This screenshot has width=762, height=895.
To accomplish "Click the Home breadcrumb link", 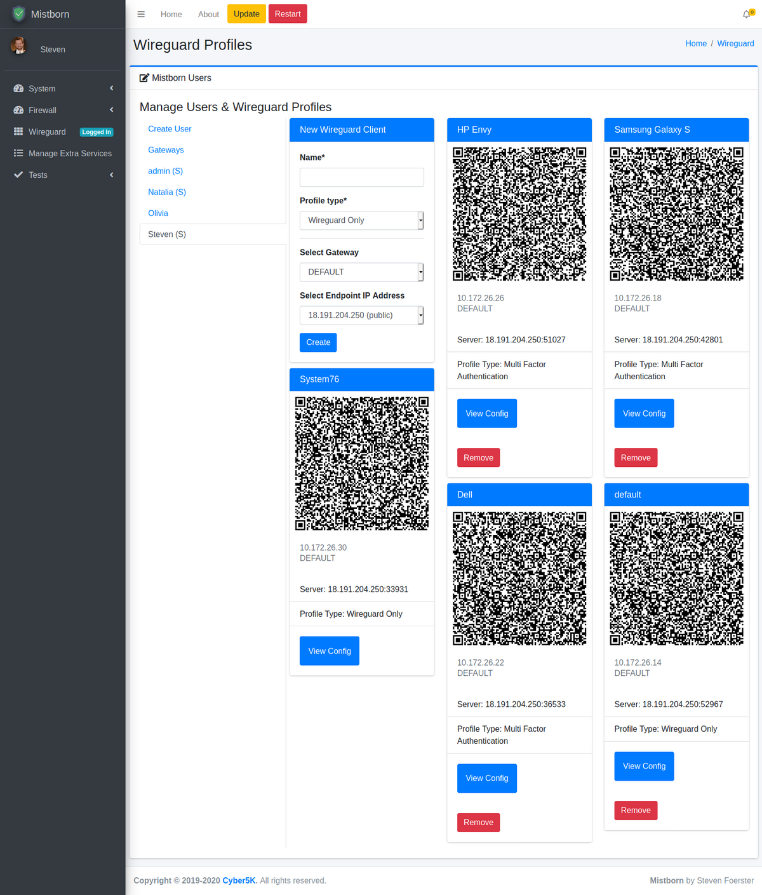I will click(x=696, y=43).
